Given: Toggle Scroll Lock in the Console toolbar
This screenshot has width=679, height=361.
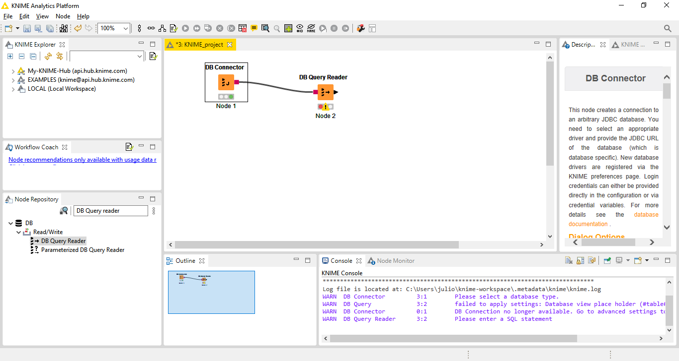Looking at the screenshot, I should point(580,261).
